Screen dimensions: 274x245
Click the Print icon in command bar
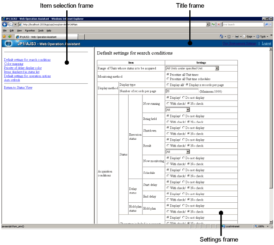237,37
